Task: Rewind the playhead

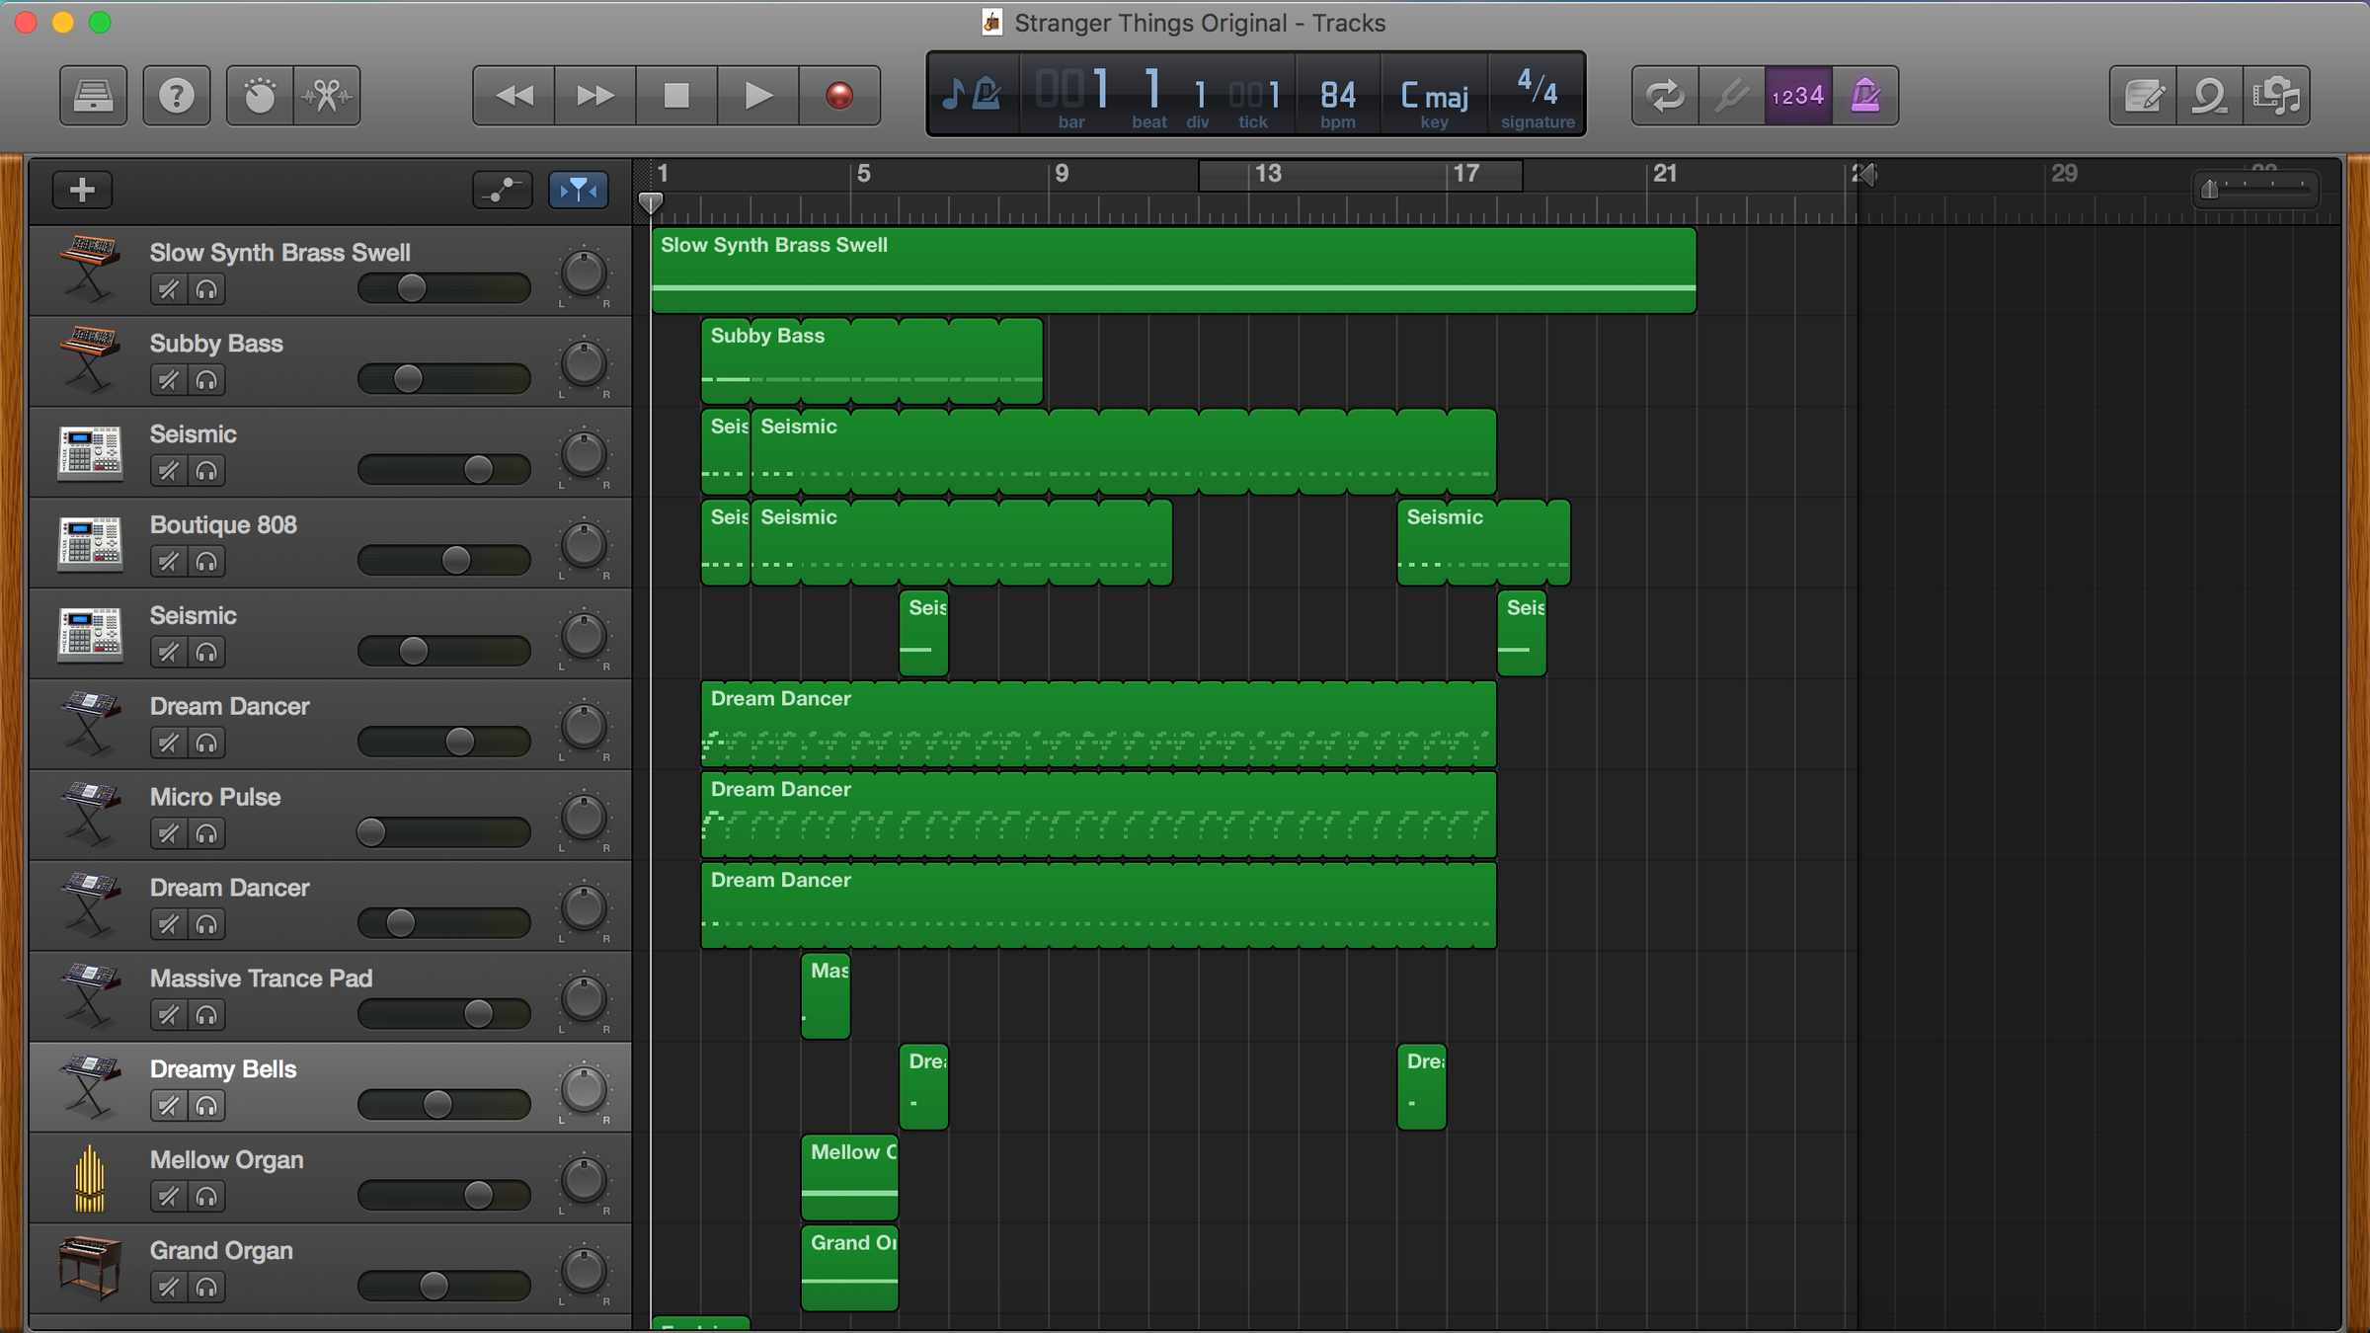Action: point(513,96)
